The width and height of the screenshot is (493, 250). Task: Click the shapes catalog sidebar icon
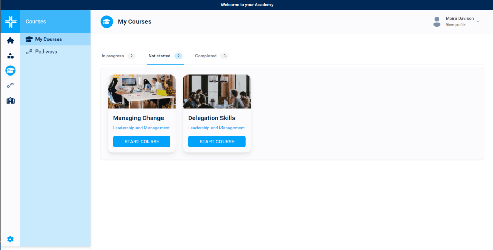(10, 56)
